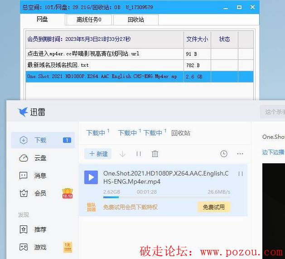Click the 12.12 promotion badge beside 会员
The height and width of the screenshot is (259, 285).
coord(68,193)
